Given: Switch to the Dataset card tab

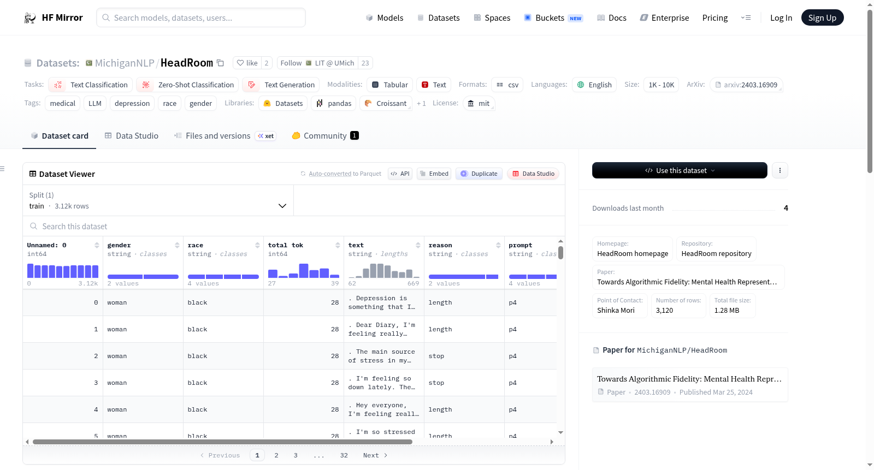Looking at the screenshot, I should (59, 135).
